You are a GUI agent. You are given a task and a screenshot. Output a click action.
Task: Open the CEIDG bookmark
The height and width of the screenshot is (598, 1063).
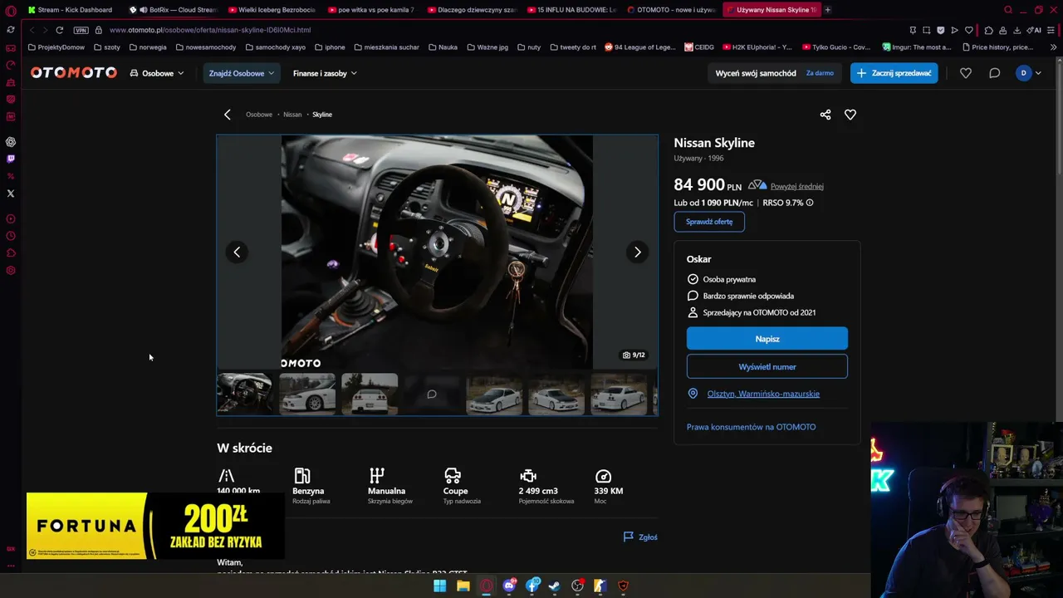(x=699, y=47)
